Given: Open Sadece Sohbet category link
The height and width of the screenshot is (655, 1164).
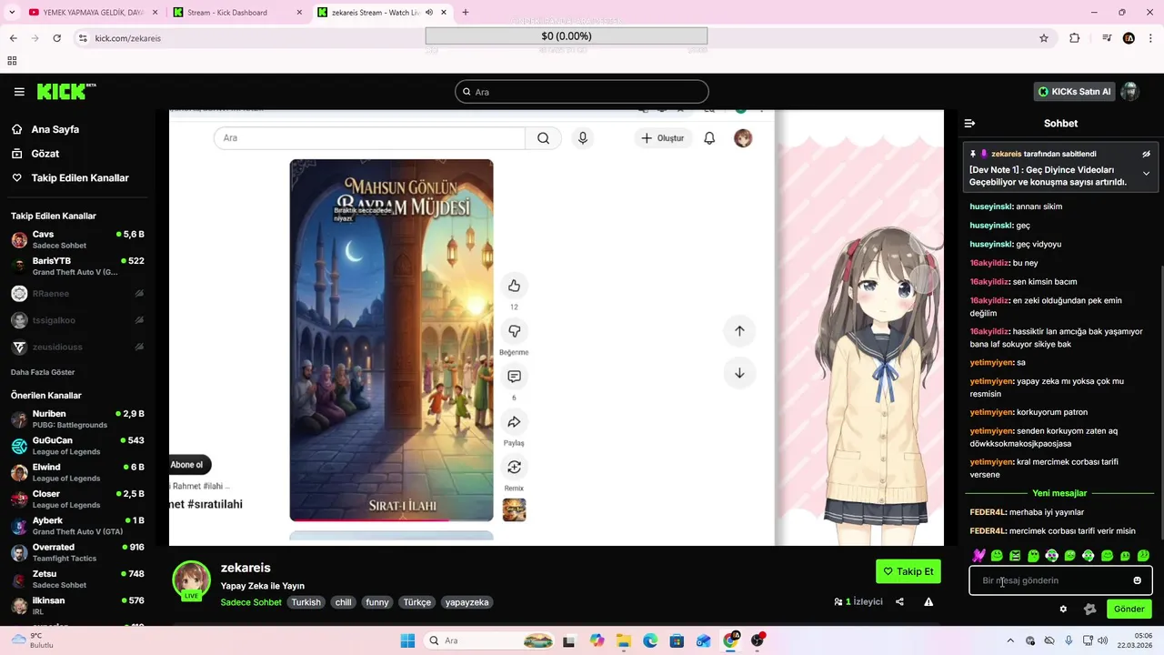Looking at the screenshot, I should (x=251, y=602).
